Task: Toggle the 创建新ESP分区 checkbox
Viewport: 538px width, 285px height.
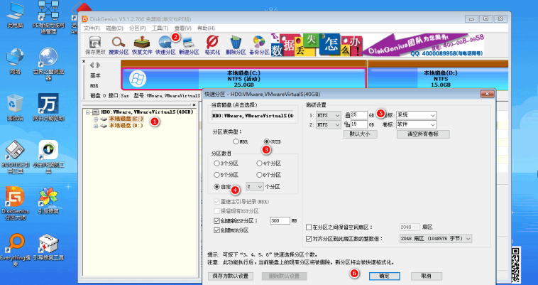Action: (216, 221)
